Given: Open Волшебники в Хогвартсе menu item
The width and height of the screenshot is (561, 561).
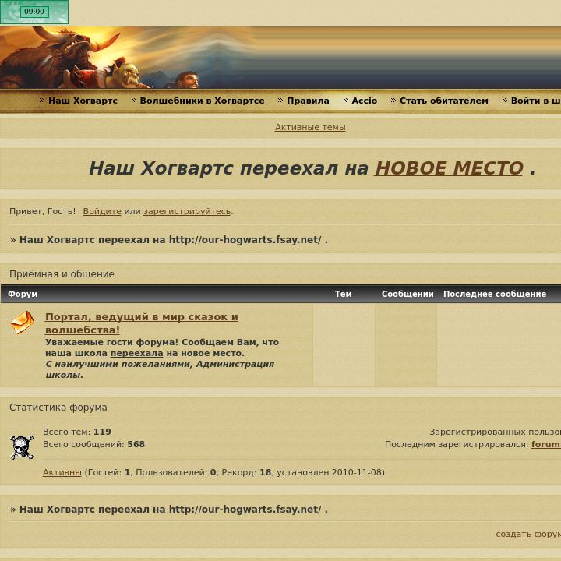Looking at the screenshot, I should (202, 101).
